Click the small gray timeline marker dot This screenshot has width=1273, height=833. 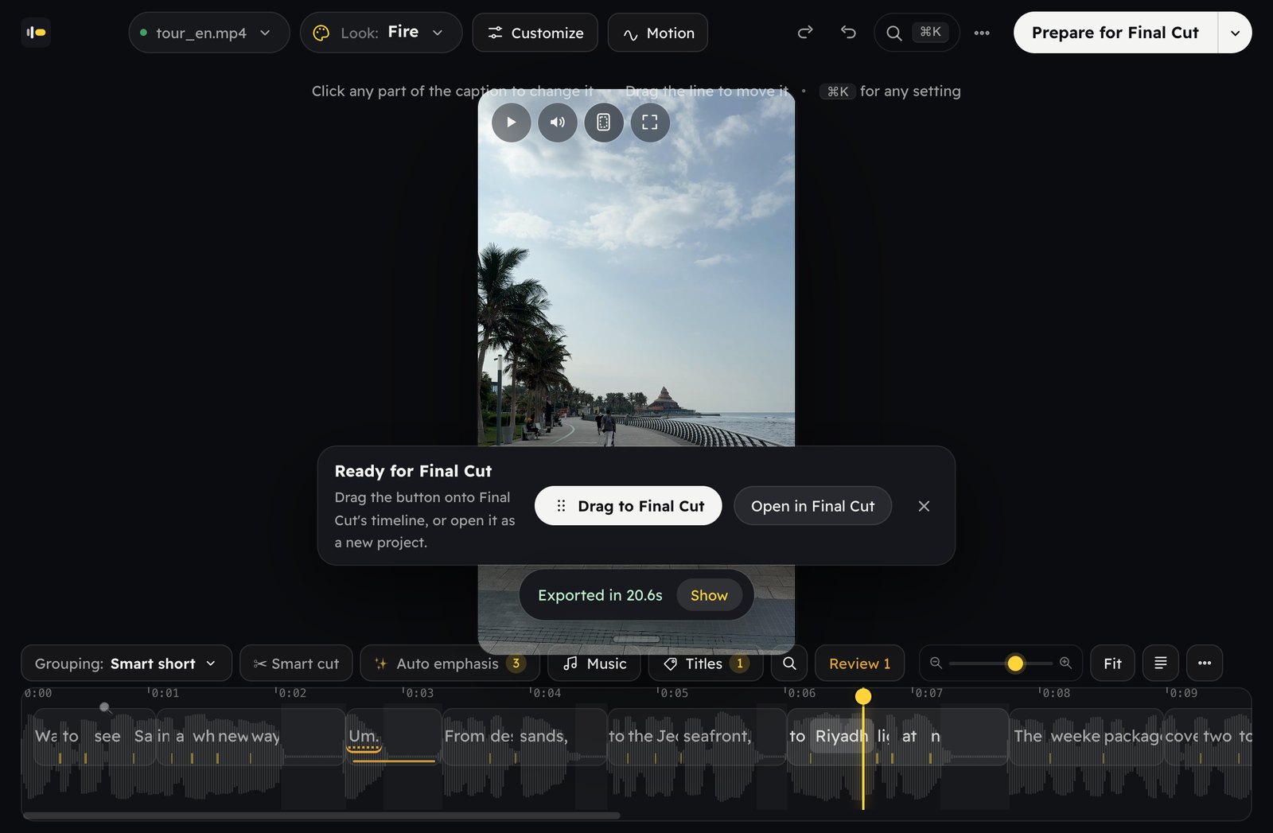[x=104, y=706]
